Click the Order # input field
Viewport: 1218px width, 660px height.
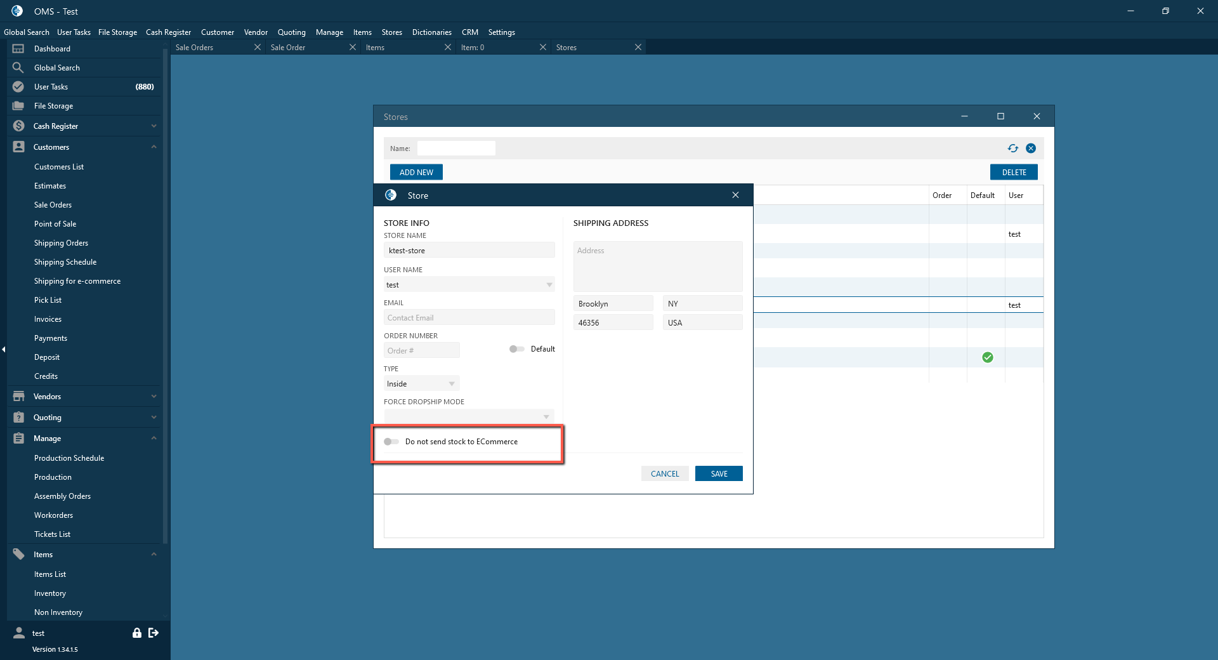pos(422,351)
